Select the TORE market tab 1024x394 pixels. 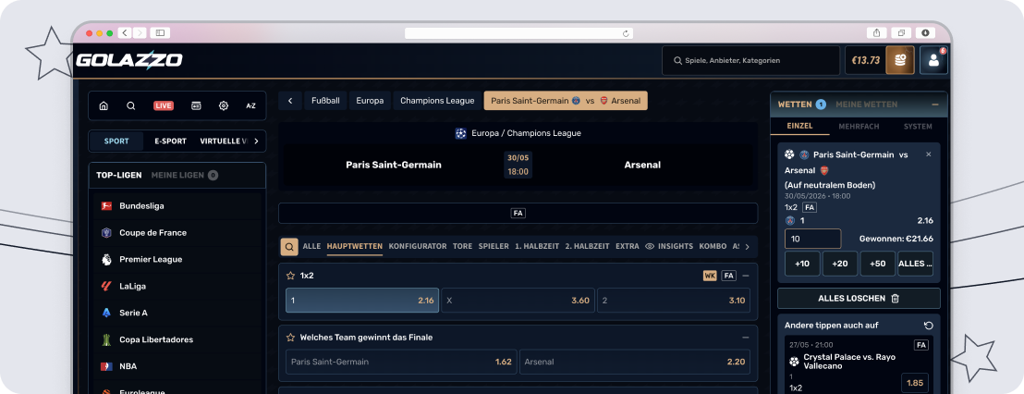tap(462, 246)
